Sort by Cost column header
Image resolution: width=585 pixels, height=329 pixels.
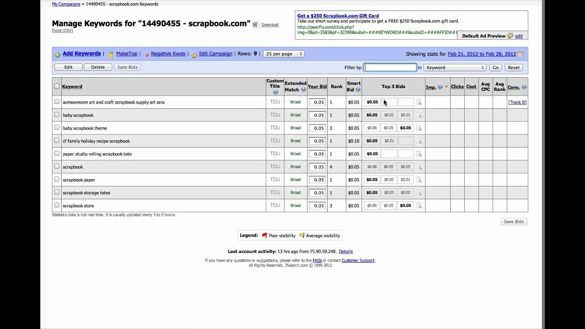tap(471, 87)
